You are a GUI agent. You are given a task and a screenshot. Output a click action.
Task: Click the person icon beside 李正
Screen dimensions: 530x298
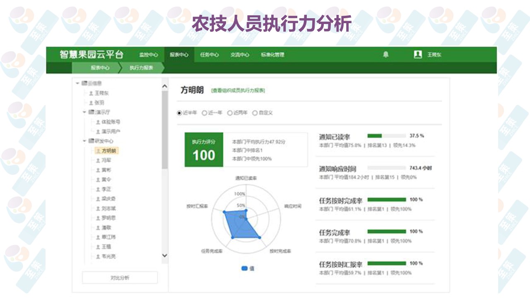click(x=98, y=189)
